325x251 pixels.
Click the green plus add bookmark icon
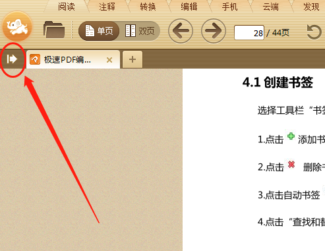291,136
